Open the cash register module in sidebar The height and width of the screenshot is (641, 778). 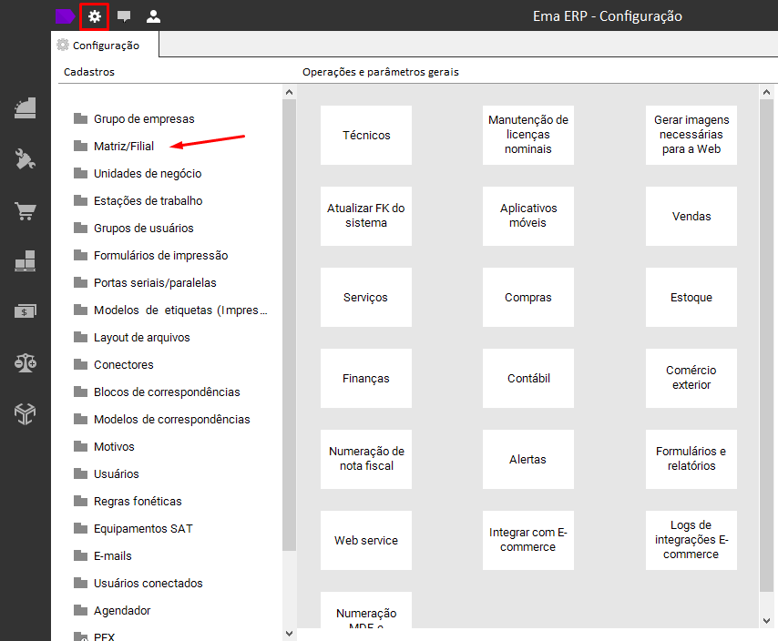(x=25, y=108)
